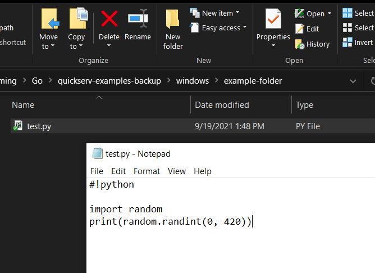Expand the Open dropdown arrow
This screenshot has height=273, width=375.
tap(329, 13)
